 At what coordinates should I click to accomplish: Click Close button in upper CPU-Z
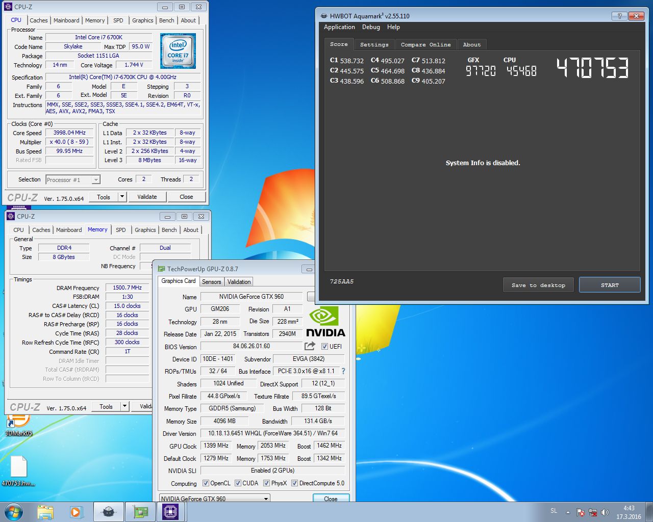click(x=186, y=197)
